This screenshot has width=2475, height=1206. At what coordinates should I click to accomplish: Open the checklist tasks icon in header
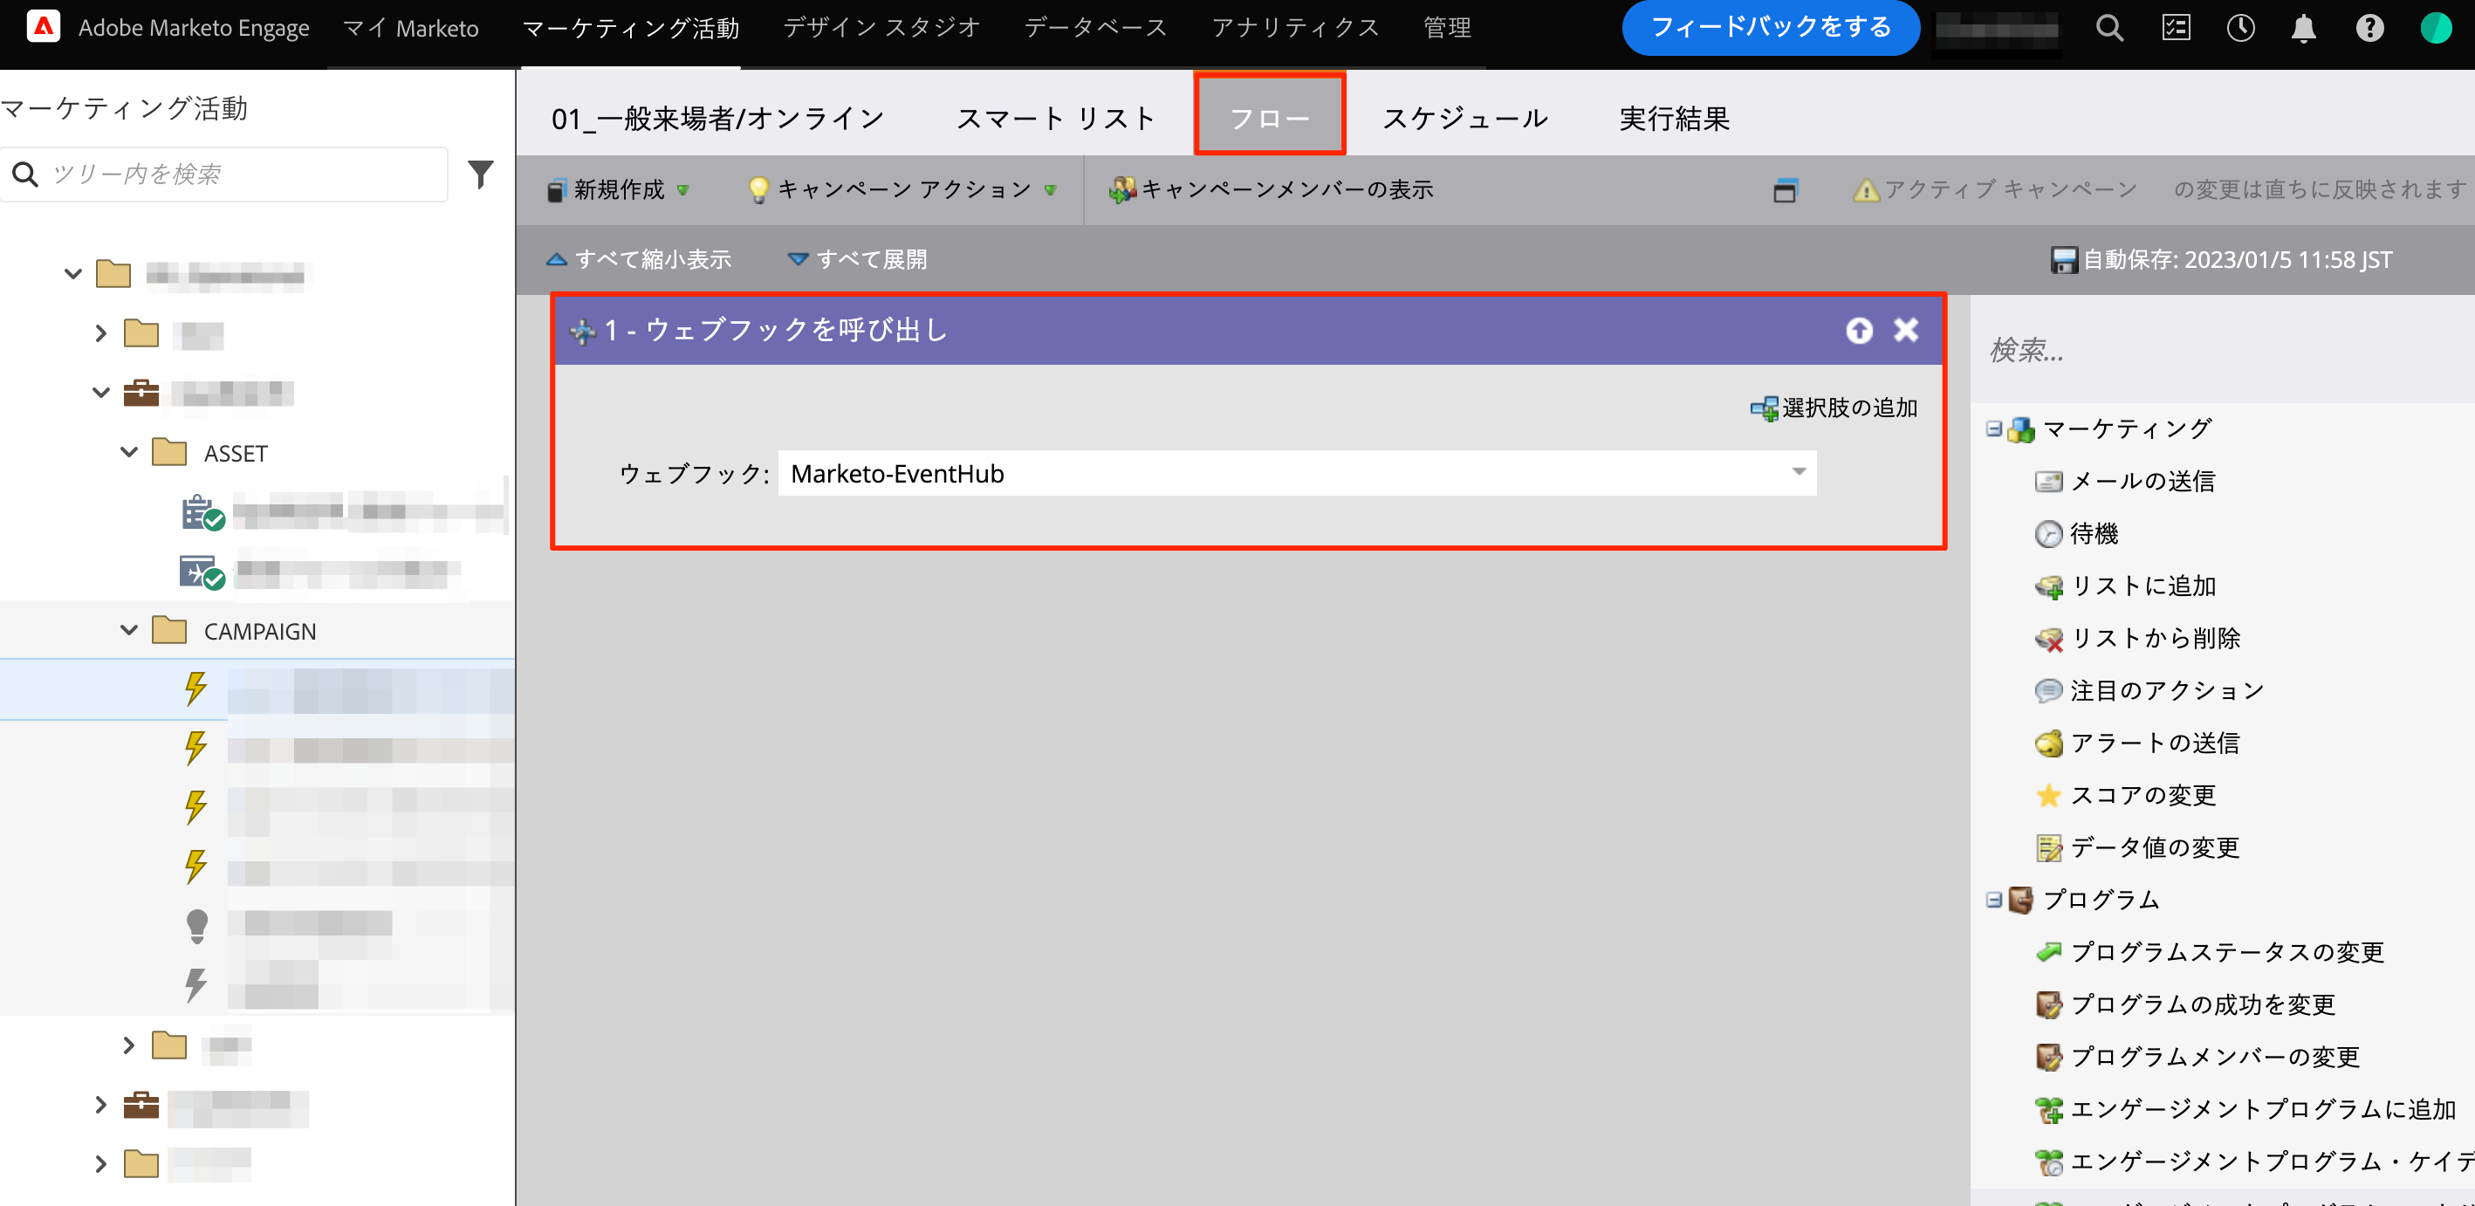coord(2176,28)
